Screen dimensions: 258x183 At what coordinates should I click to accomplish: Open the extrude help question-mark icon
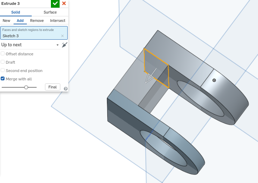pos(66,89)
